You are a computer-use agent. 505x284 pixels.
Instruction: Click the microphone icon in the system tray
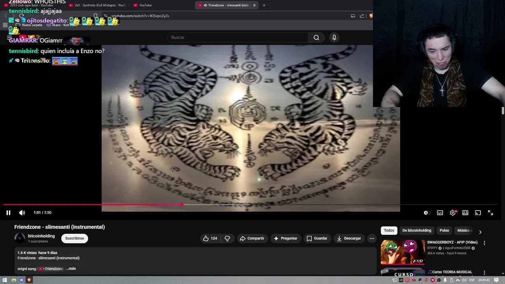point(445,280)
